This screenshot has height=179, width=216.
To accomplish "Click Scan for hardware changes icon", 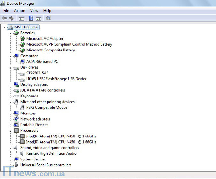I will [48, 18].
